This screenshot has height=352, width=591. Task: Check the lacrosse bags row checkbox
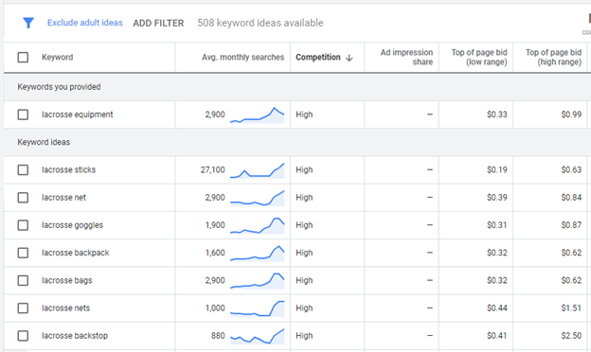point(23,280)
